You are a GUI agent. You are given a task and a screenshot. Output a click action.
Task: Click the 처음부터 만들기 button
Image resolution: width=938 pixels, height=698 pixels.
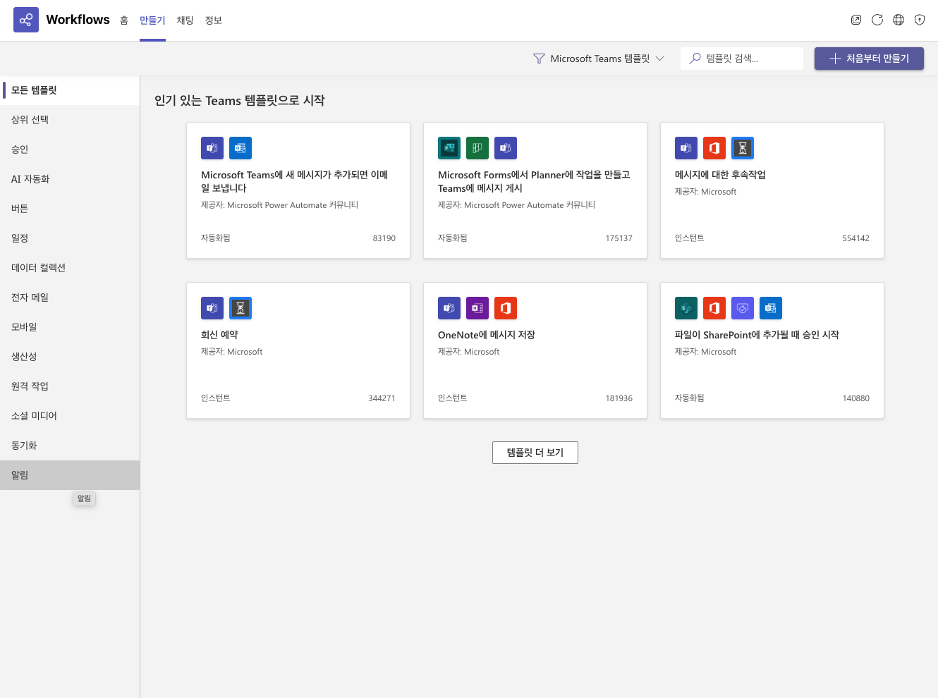pyautogui.click(x=869, y=59)
